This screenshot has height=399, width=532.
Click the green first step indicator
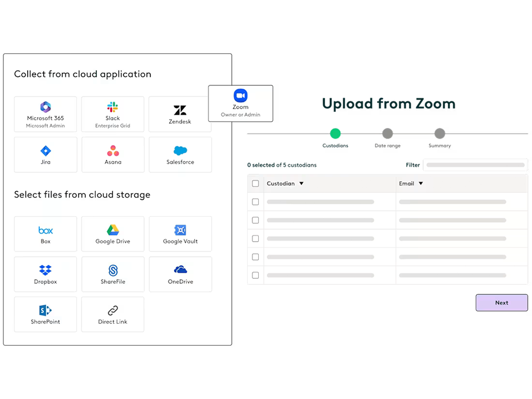335,134
